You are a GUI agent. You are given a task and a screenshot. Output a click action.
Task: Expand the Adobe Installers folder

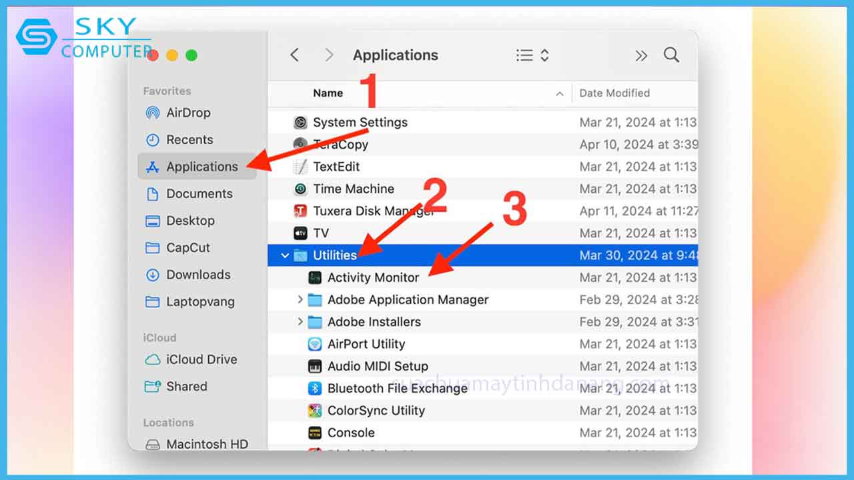pos(300,322)
